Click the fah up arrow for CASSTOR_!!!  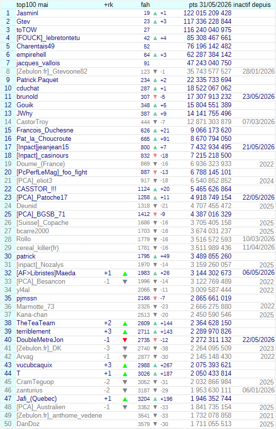[155, 189]
